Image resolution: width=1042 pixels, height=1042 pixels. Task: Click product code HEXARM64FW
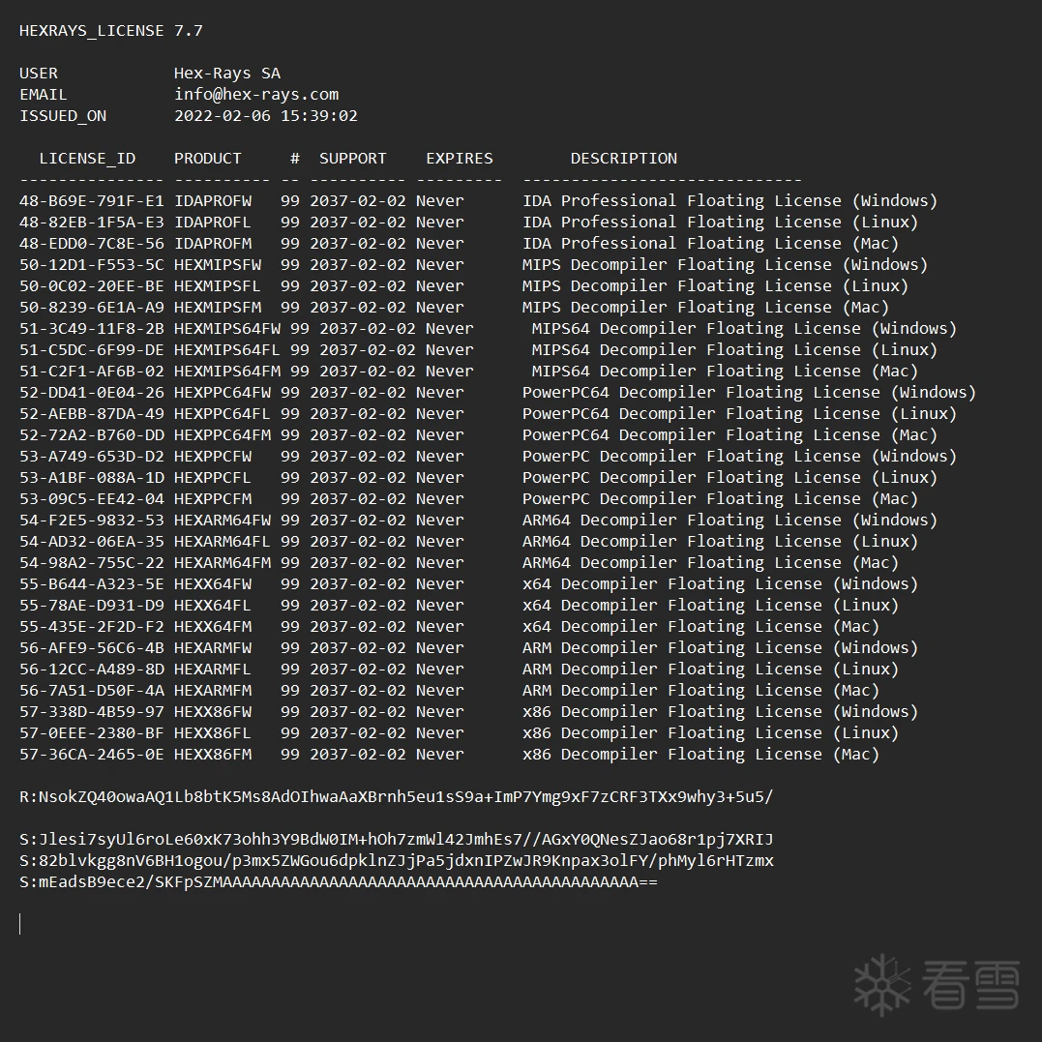point(222,520)
